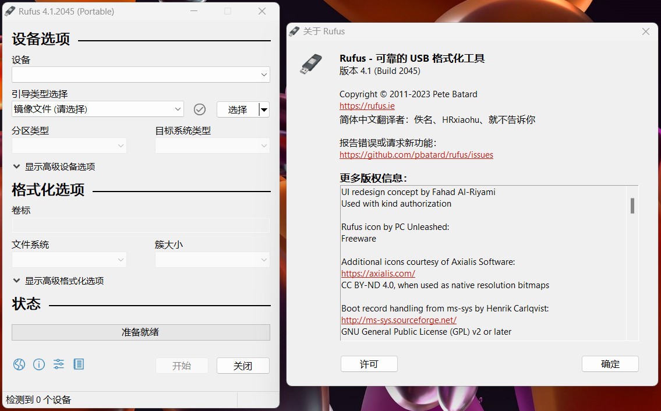The height and width of the screenshot is (411, 661).
Task: Minimize the Rufus main window
Action: (x=194, y=12)
